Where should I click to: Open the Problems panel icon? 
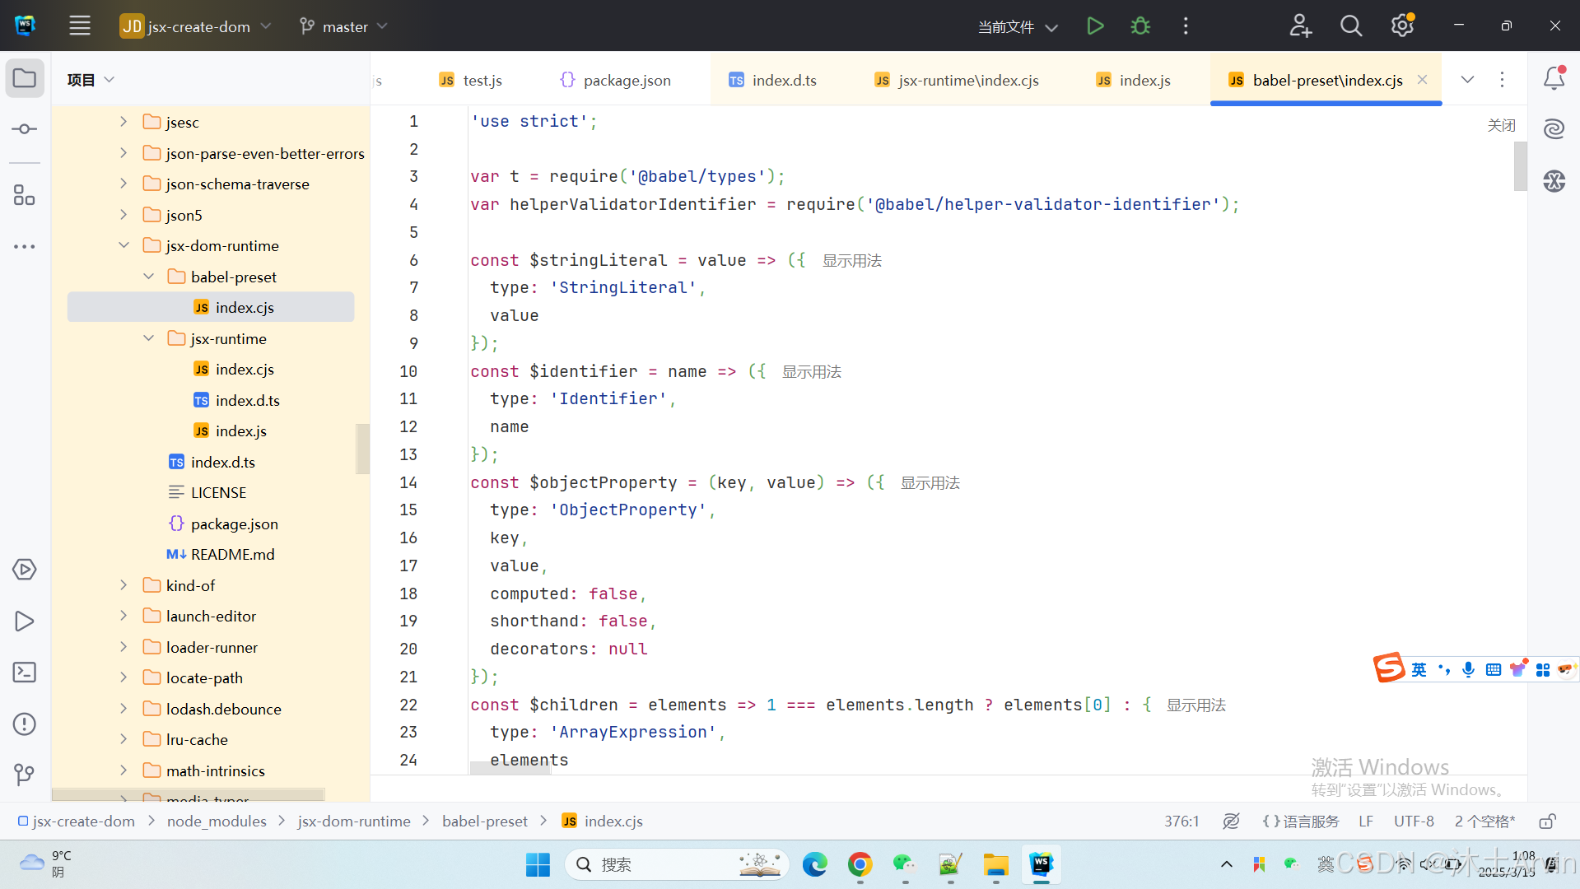[x=24, y=724]
